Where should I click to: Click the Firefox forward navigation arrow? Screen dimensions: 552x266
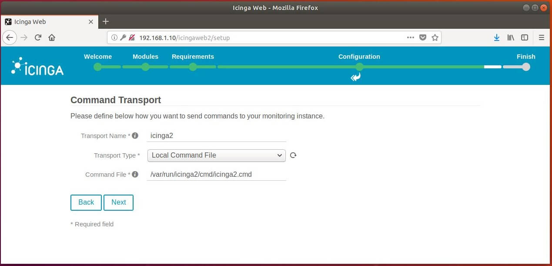24,37
